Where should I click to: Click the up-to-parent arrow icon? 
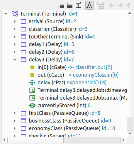[129, 5]
